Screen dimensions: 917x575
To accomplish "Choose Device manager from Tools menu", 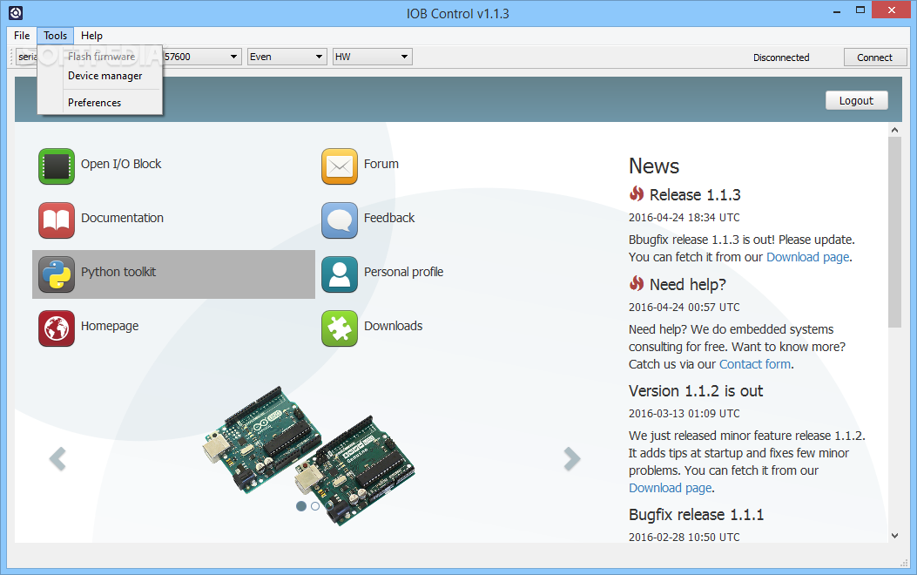I will coord(100,76).
